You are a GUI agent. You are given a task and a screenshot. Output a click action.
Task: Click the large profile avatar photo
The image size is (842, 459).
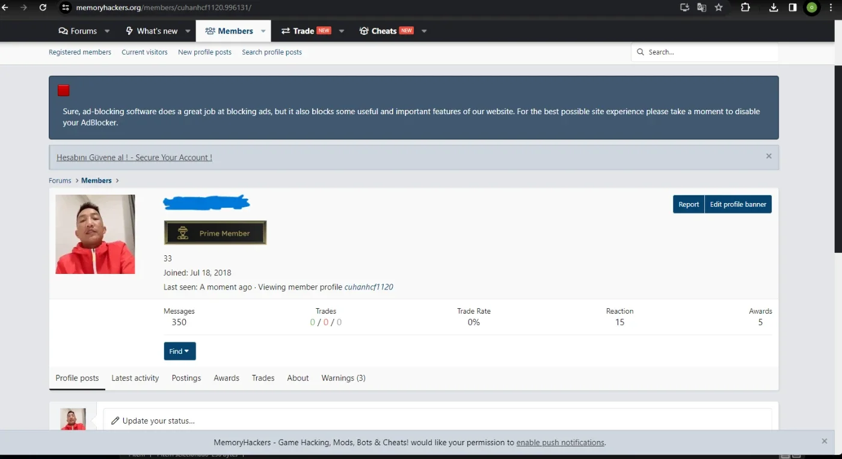(x=95, y=234)
